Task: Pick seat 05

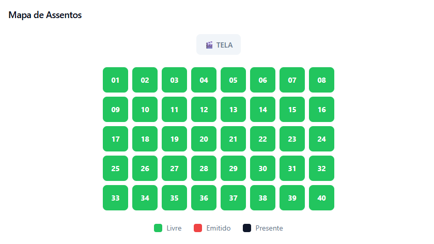Action: tap(233, 80)
